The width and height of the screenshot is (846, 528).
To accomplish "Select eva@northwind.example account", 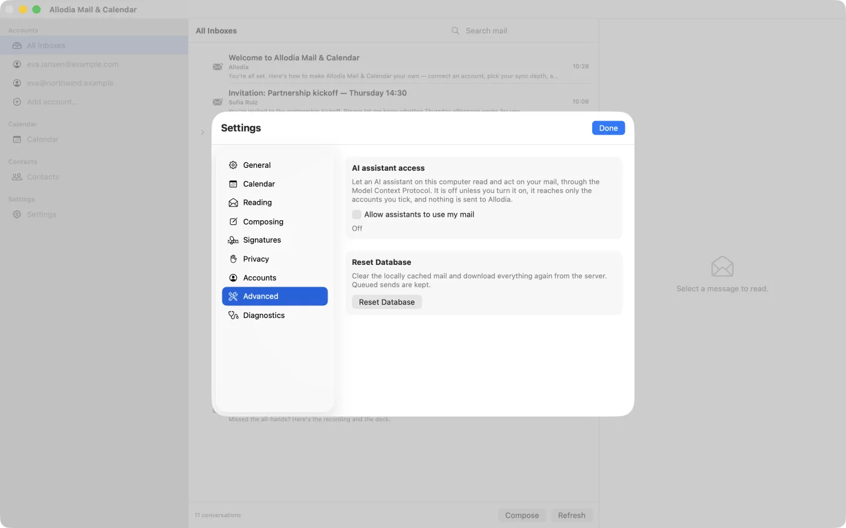I will (94, 83).
